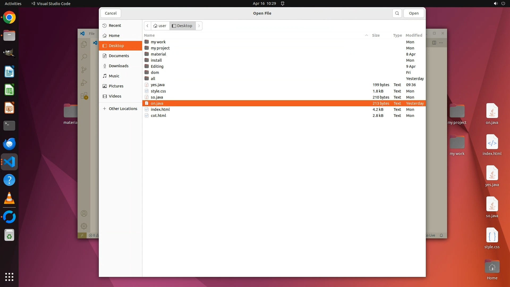This screenshot has width=510, height=287.
Task: Open the VS Code Explorer icon
Action: [x=84, y=44]
